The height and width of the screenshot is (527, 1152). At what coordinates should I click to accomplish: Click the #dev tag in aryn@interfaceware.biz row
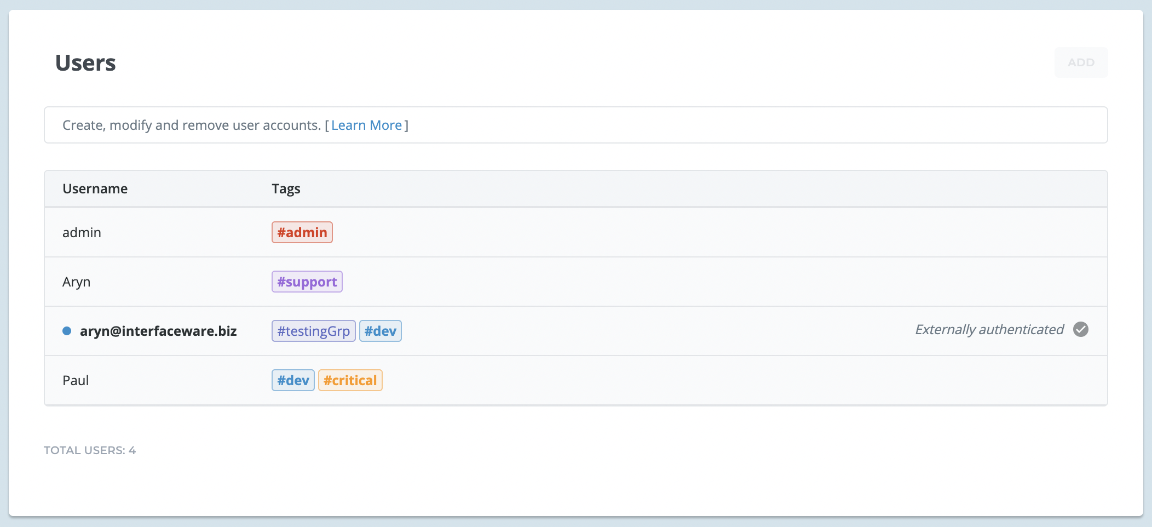380,331
